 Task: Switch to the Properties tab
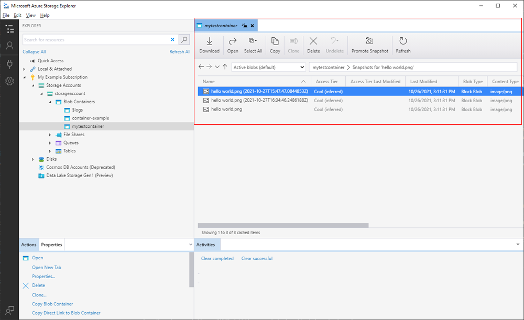(x=51, y=245)
